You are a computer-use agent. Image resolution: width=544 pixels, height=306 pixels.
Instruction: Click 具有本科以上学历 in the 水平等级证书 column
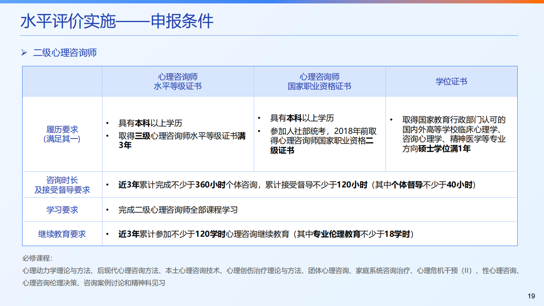pos(150,123)
